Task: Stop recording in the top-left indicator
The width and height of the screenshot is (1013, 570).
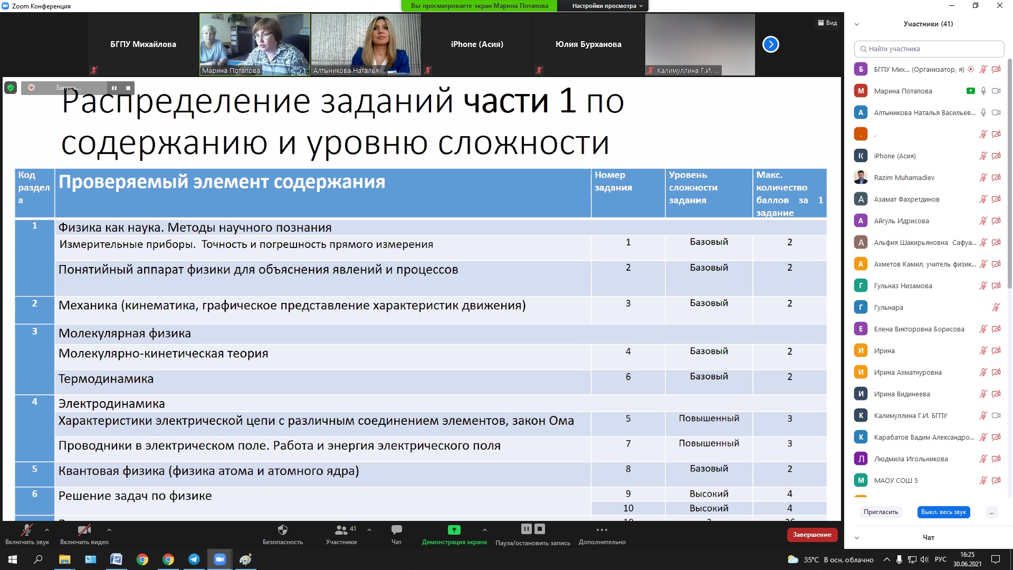Action: pos(128,88)
